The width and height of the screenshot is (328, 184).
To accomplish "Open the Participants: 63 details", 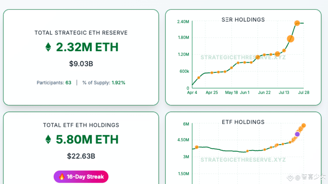I will coord(54,83).
